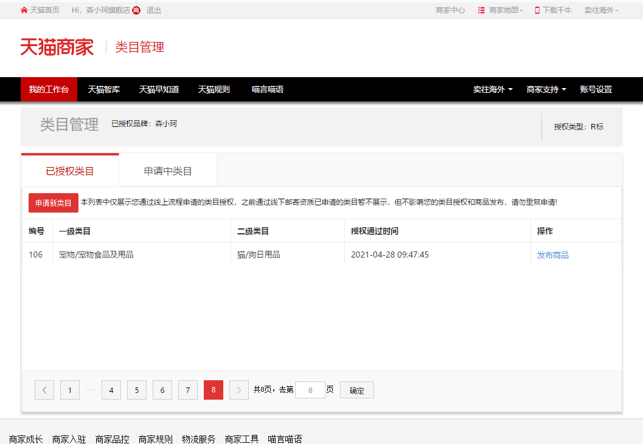Switch to the 已授权类目 tab
This screenshot has height=444, width=643.
coord(70,171)
